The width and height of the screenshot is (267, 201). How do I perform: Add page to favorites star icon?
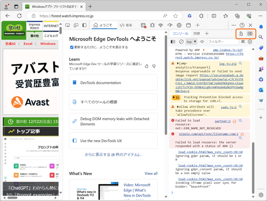click(x=176, y=16)
